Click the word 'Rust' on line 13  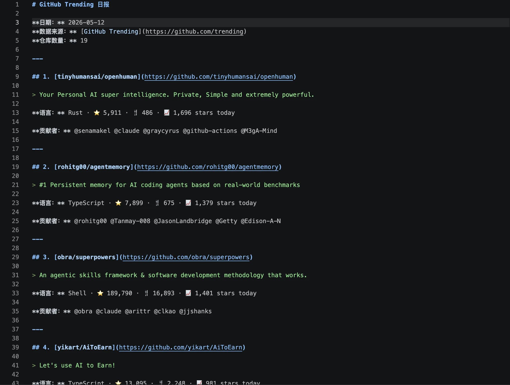click(75, 113)
